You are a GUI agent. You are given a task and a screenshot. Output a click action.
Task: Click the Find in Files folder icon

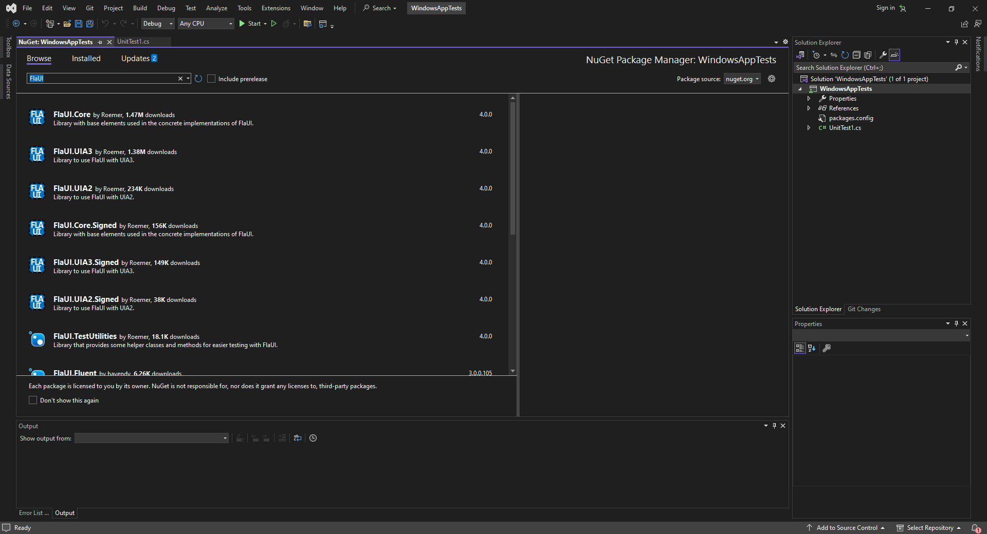point(307,24)
